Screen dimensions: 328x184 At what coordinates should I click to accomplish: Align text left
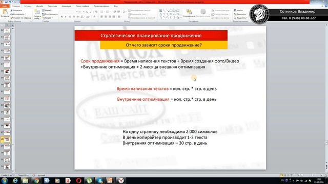click(102, 17)
